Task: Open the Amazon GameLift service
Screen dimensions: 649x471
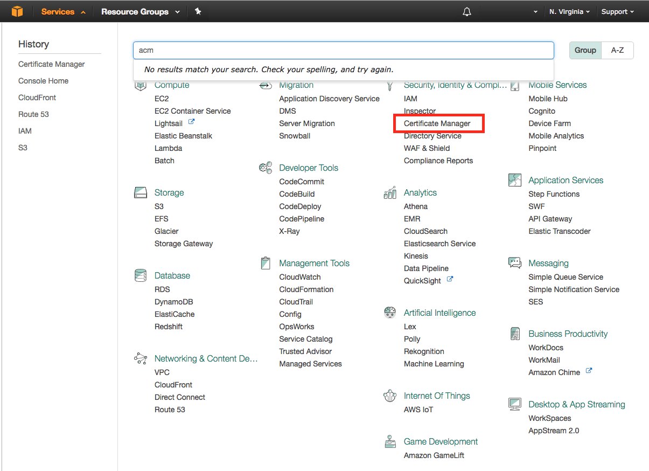Action: (434, 455)
